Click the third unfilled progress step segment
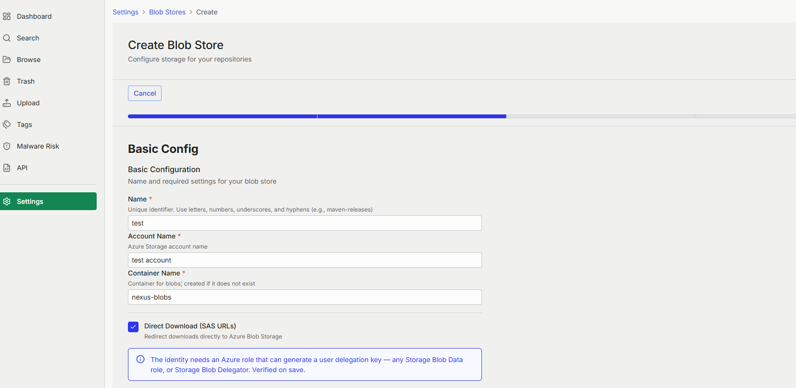The image size is (796, 388). click(x=601, y=116)
